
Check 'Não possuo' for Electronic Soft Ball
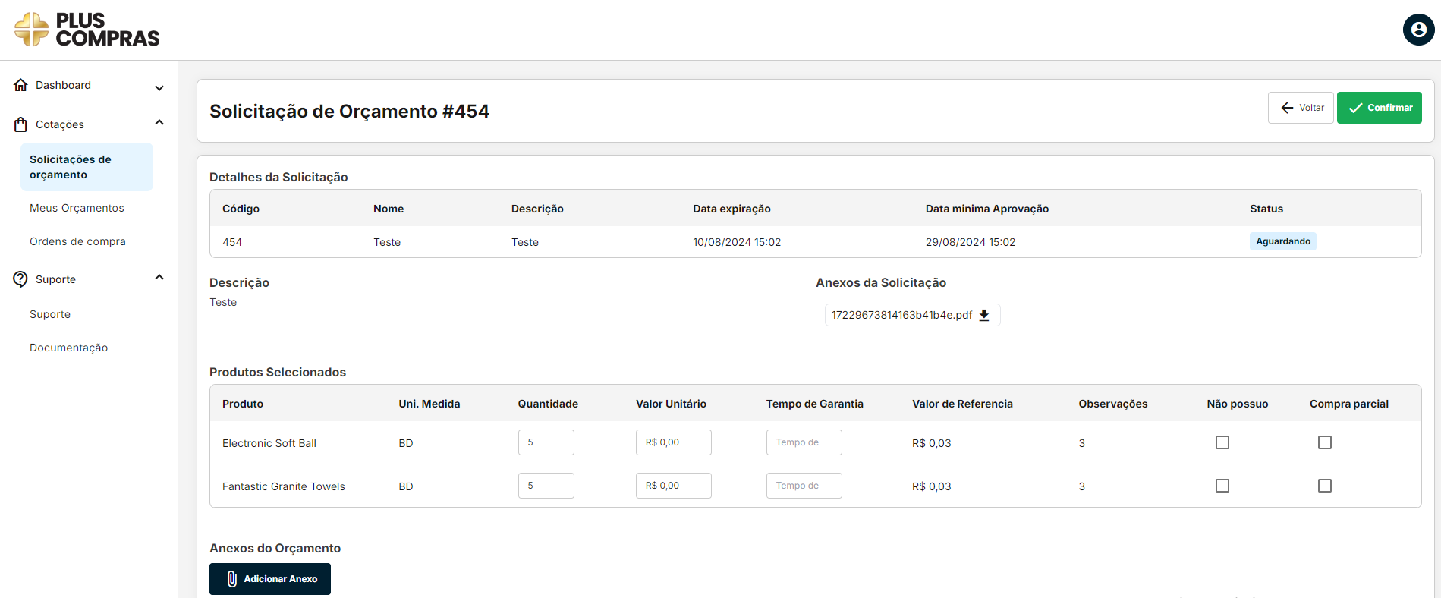[1222, 442]
